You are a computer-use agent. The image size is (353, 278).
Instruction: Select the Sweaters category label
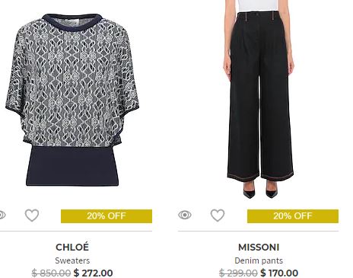[x=72, y=260]
